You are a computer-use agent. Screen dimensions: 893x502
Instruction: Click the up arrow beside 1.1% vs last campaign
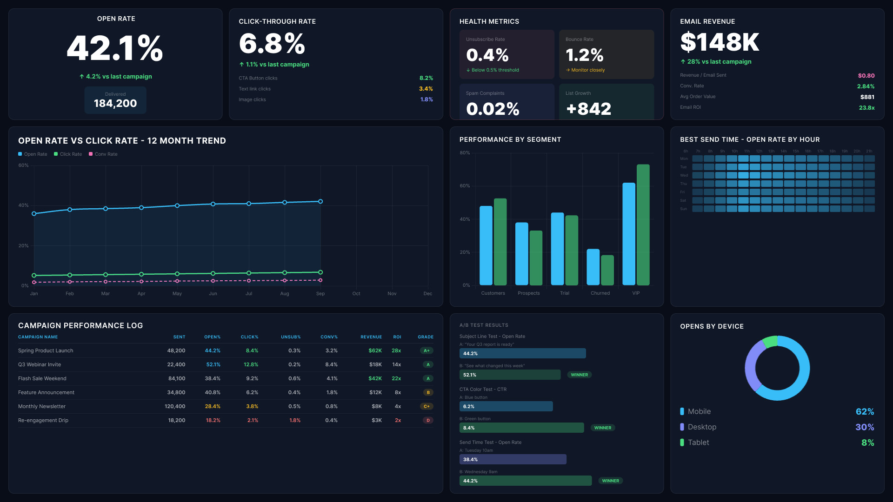tap(241, 65)
